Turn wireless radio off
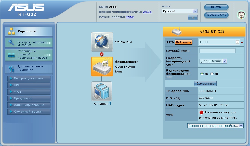Screen dimensions: 250x146 (x=212, y=74)
